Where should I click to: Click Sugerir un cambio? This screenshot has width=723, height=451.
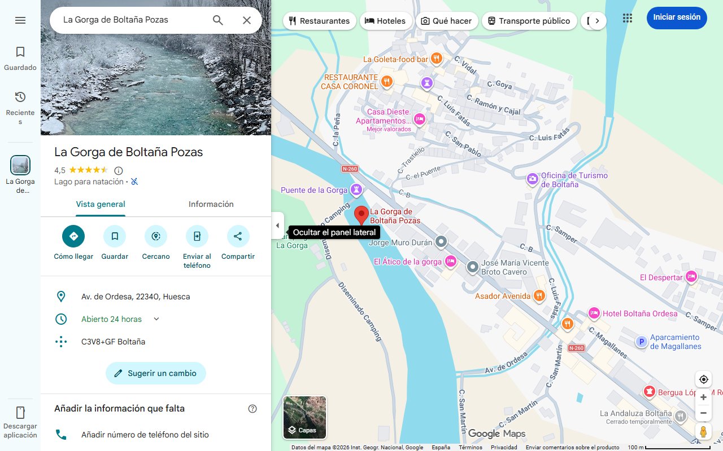pyautogui.click(x=155, y=373)
